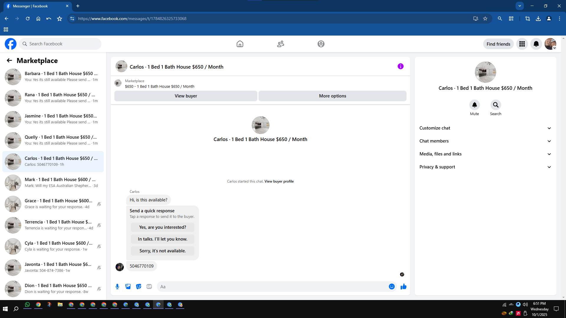The width and height of the screenshot is (566, 318).
Task: Send quick reply "In talks. I'll let you know."
Action: [163, 239]
